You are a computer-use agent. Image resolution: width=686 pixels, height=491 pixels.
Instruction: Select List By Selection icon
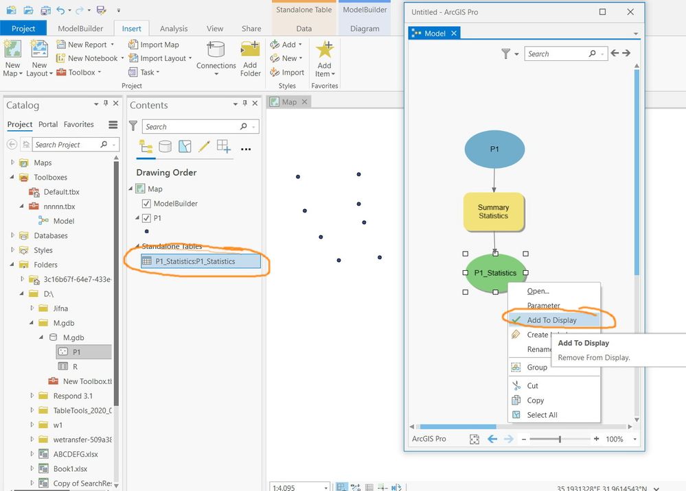185,146
